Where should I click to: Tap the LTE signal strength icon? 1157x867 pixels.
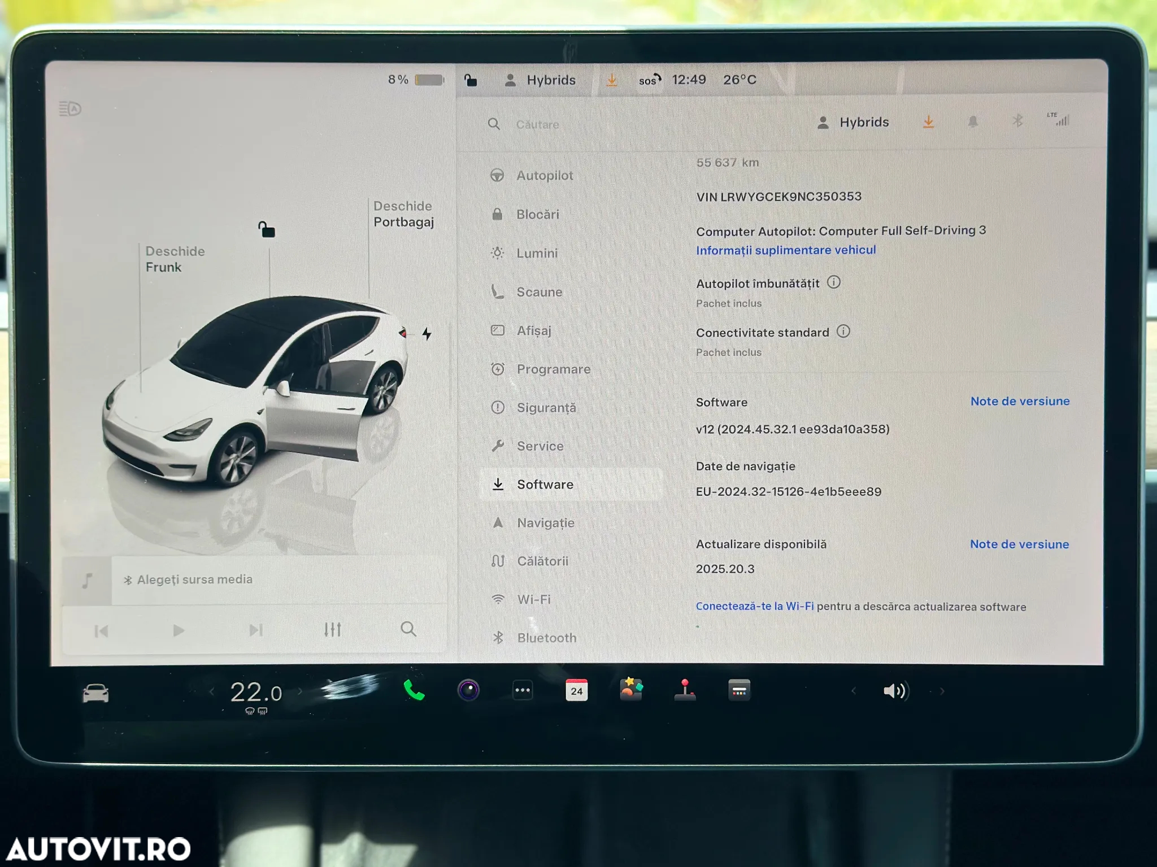(x=1059, y=119)
